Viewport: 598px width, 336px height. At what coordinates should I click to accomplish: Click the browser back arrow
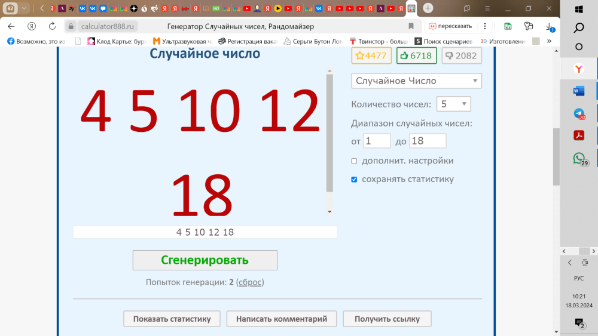click(x=11, y=26)
